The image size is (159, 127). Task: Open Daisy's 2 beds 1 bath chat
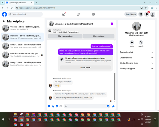22,64
